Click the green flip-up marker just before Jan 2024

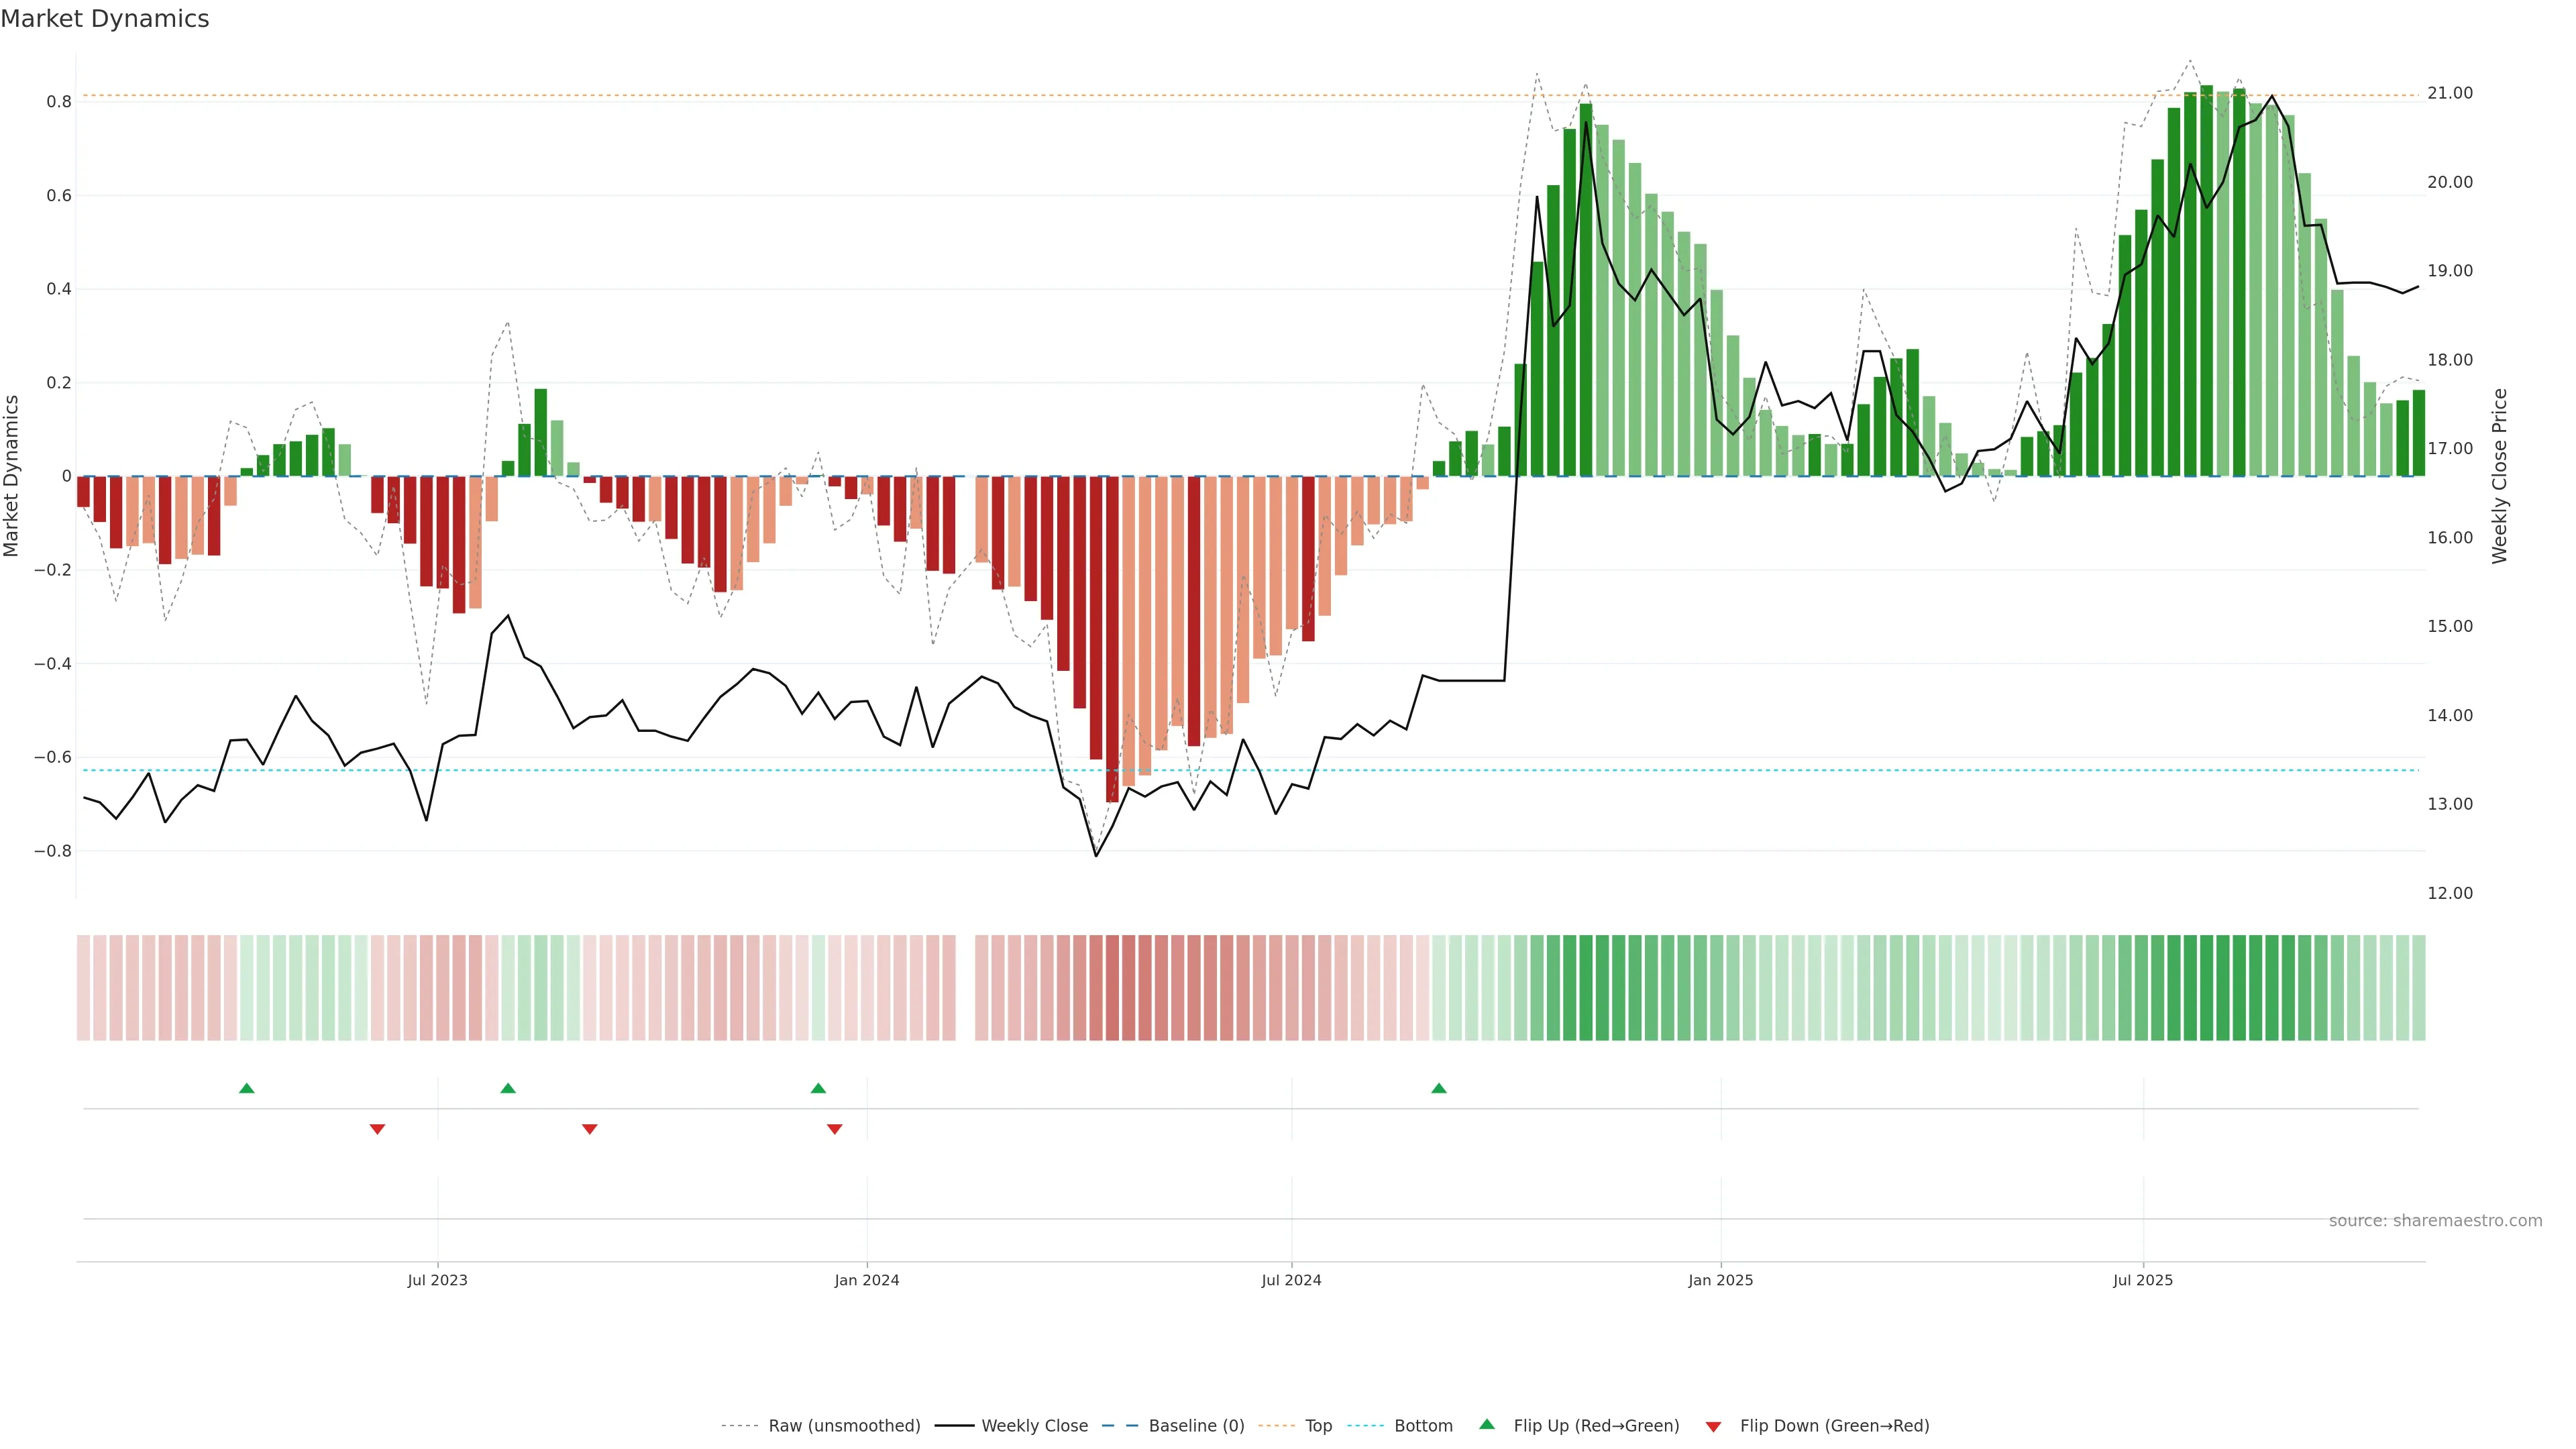point(818,1088)
